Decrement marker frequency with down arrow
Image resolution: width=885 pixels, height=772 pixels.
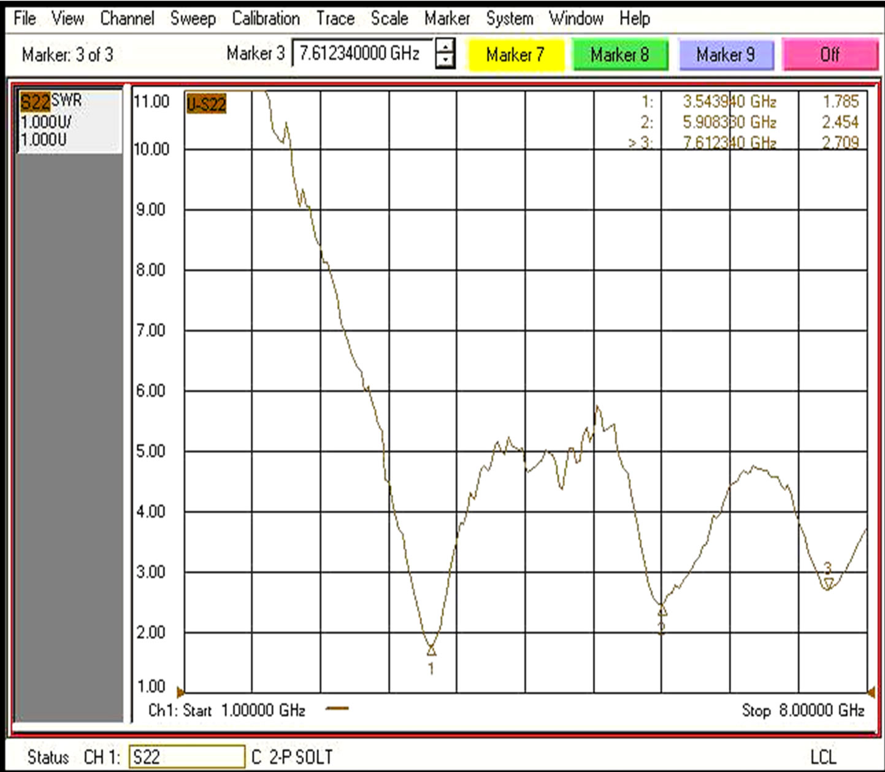(445, 61)
